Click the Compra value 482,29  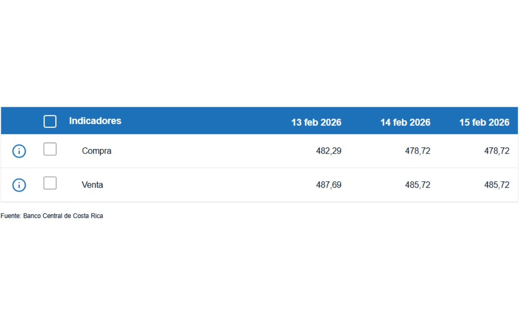(329, 151)
